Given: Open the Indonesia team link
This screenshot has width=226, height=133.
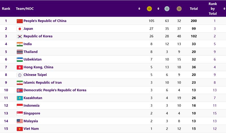Looking at the screenshot, I should pos(31,106).
